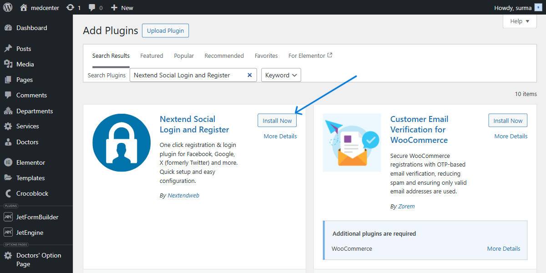Screen dimensions: 546x273
Task: Open the surma user avatar
Action: 538,7
